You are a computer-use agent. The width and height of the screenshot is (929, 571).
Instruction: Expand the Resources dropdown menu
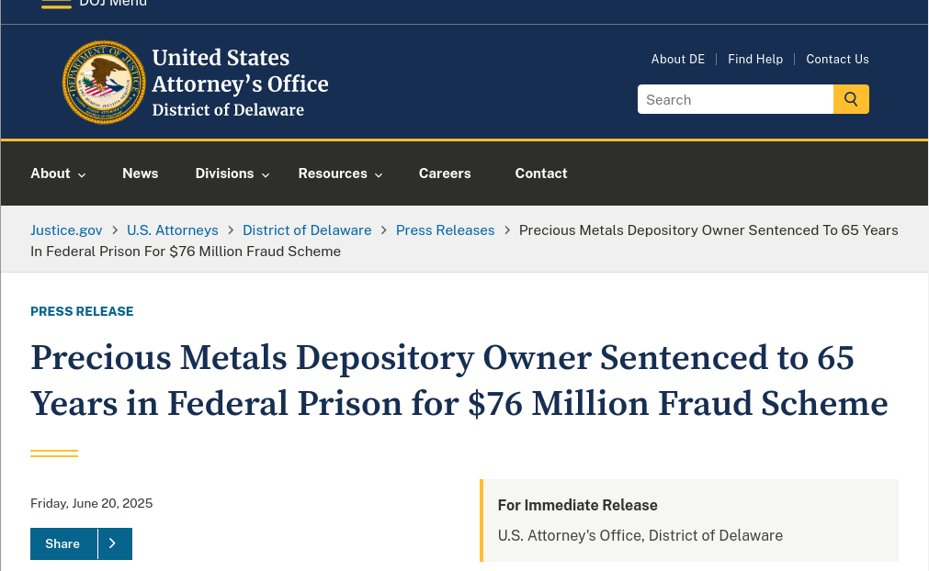340,174
